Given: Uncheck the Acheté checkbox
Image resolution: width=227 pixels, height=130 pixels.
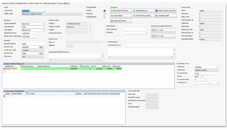Looking at the screenshot, I should tap(105, 11).
